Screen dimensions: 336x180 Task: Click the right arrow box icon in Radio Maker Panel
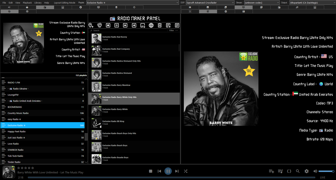(x=134, y=25)
